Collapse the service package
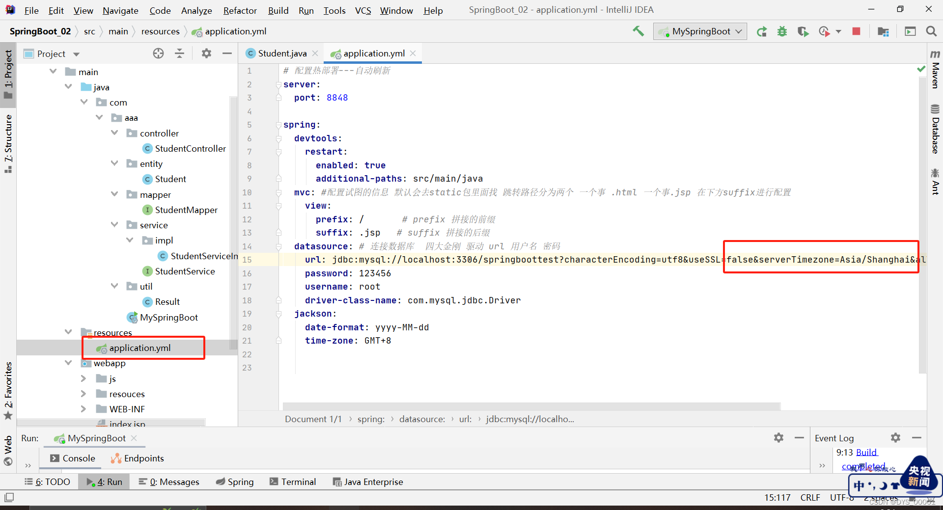Screen dimensions: 943x510 (x=114, y=225)
